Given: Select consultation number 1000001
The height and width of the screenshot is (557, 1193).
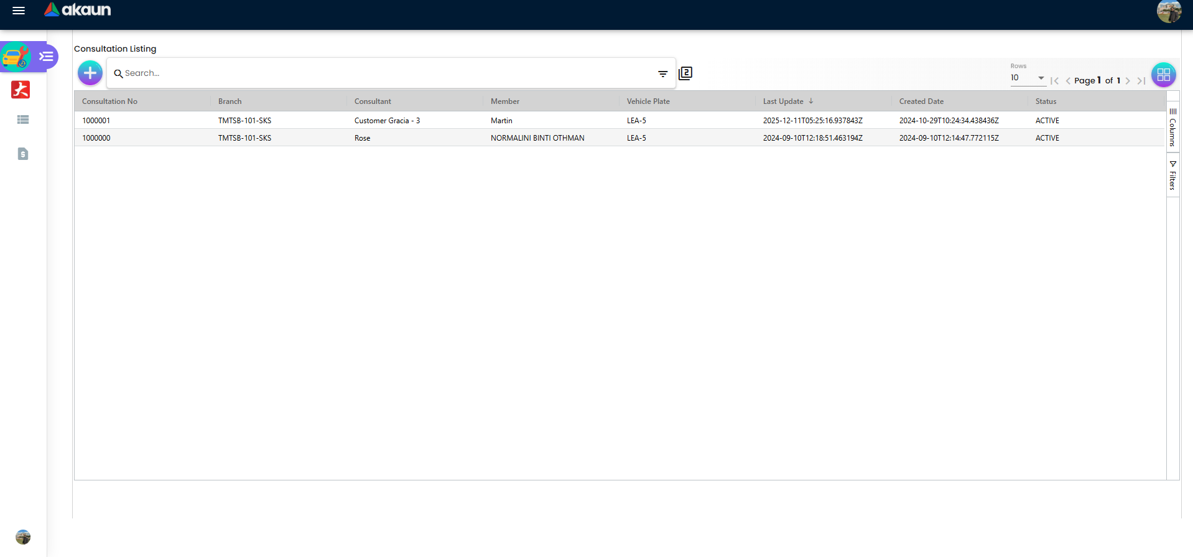Looking at the screenshot, I should [96, 121].
